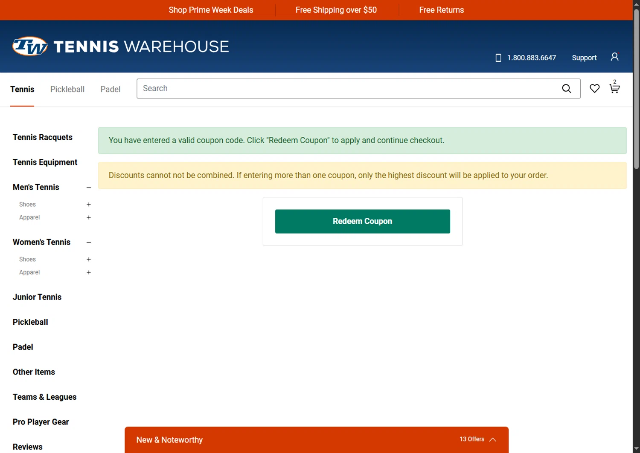Click Free Shipping over $50 link
This screenshot has width=640, height=453.
336,10
